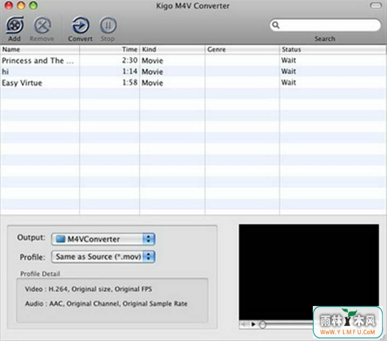Sort by the Name column header
The width and height of the screenshot is (387, 341).
coord(40,50)
